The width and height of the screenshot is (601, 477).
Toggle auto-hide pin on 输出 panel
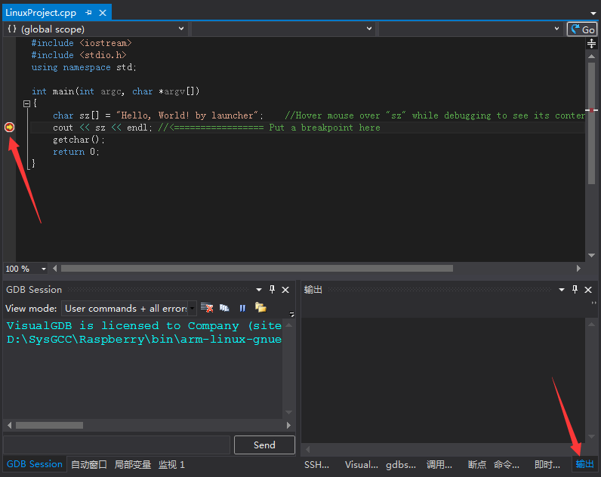[x=575, y=290]
